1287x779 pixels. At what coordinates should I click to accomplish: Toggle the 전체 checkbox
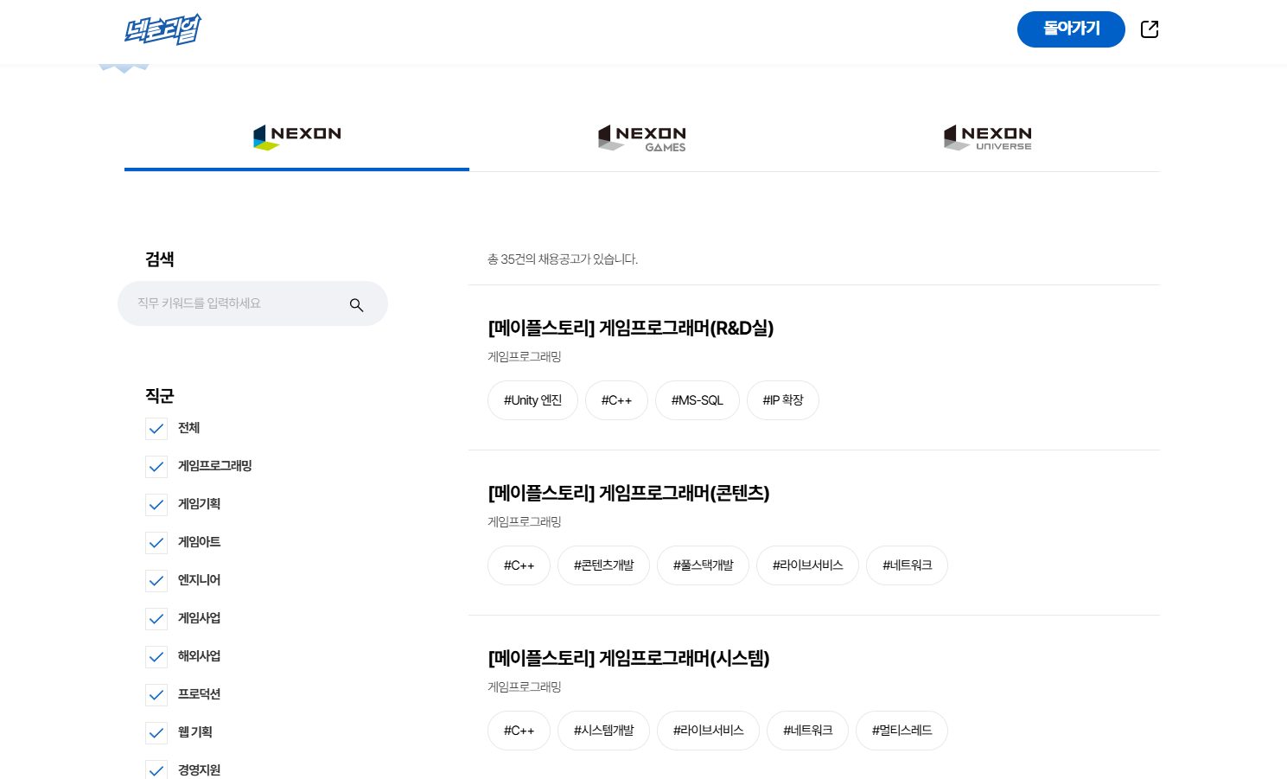(156, 429)
